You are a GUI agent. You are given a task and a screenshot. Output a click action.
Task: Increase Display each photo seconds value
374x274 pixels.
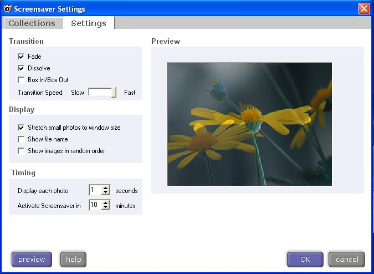(105, 188)
